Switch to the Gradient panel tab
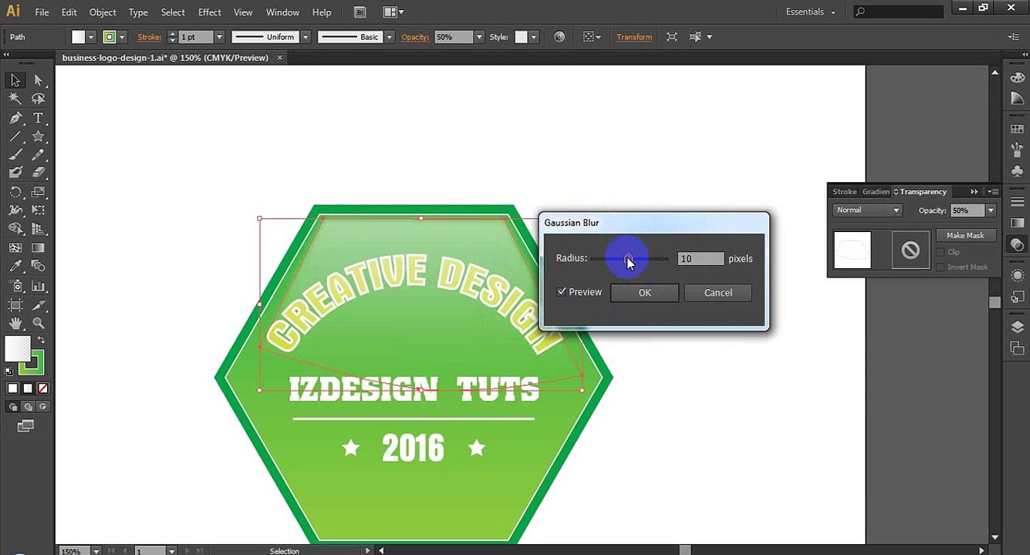The width and height of the screenshot is (1030, 555). point(876,192)
